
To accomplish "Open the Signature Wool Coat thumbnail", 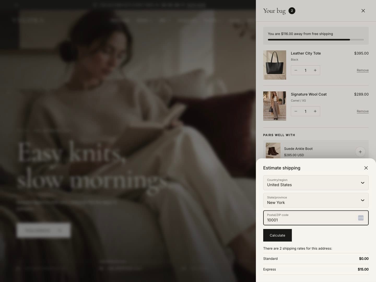I will coord(275,106).
